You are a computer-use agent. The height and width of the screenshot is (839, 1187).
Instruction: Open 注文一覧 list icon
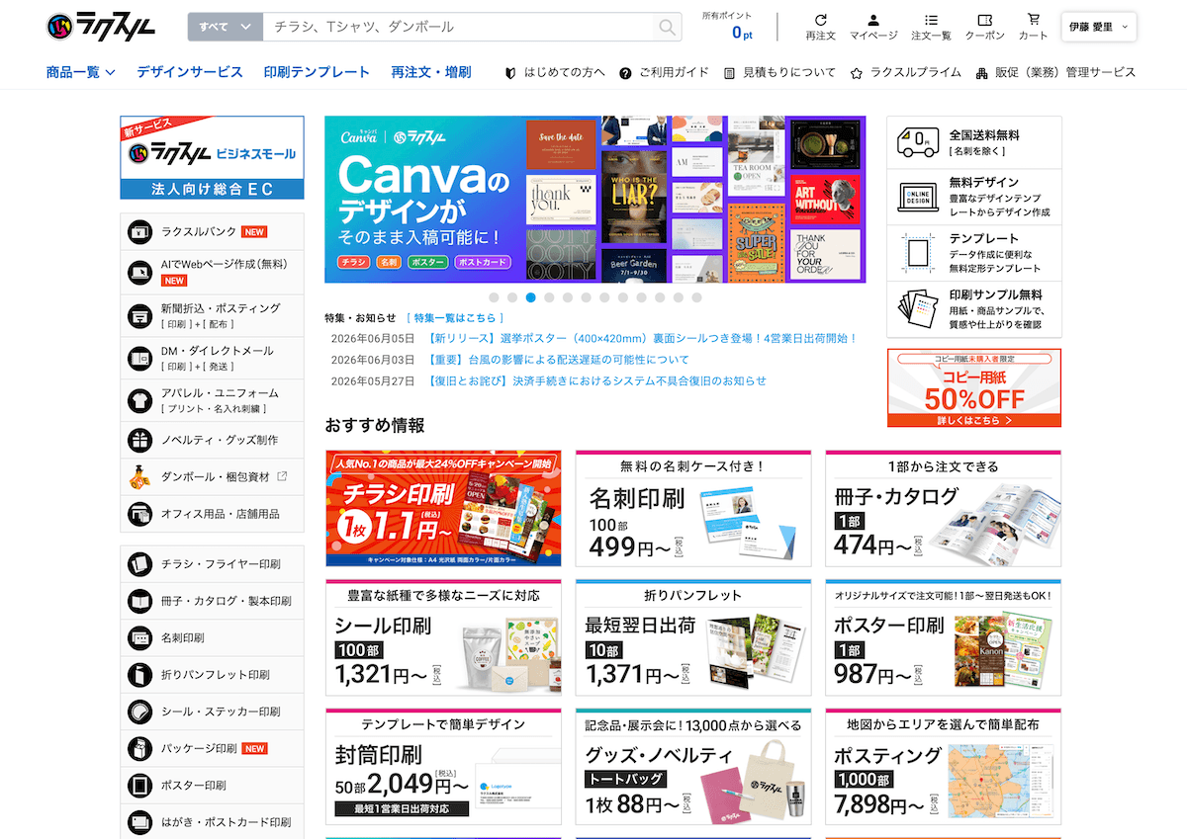click(x=931, y=20)
